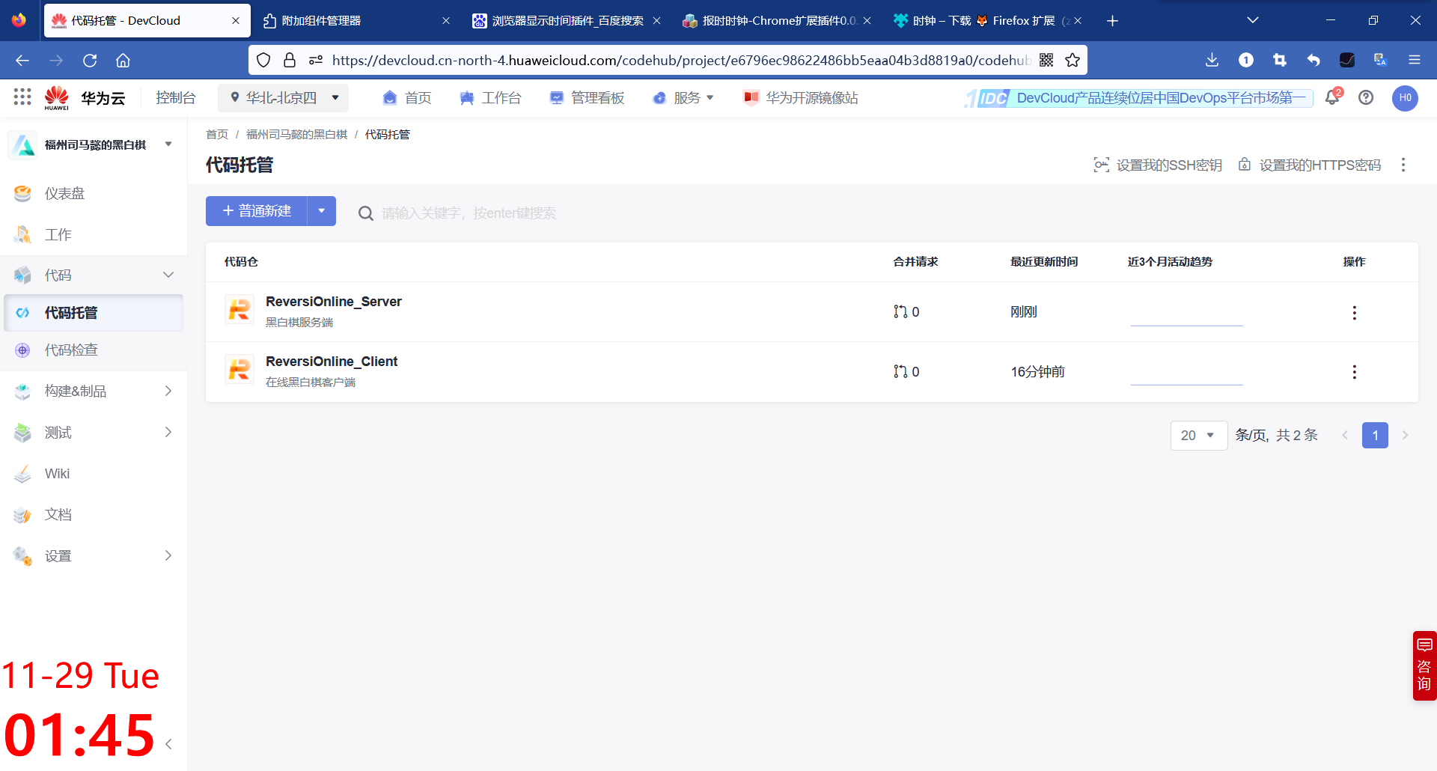This screenshot has height=771, width=1437.
Task: Open the Firefox hamburger menu
Action: [x=1415, y=60]
